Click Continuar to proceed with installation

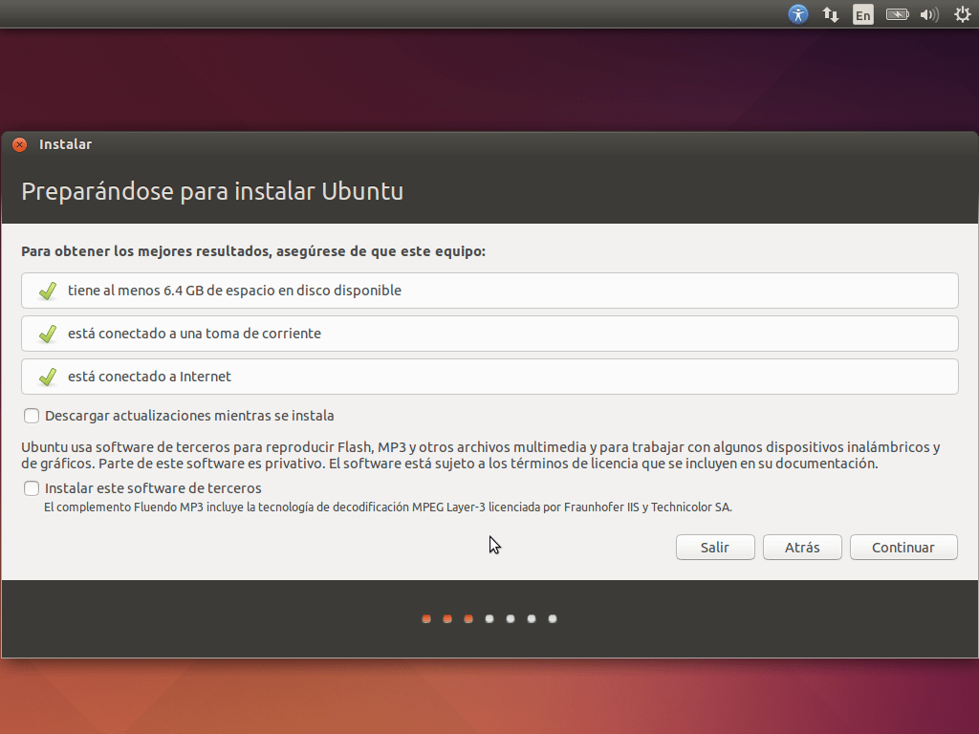point(903,548)
